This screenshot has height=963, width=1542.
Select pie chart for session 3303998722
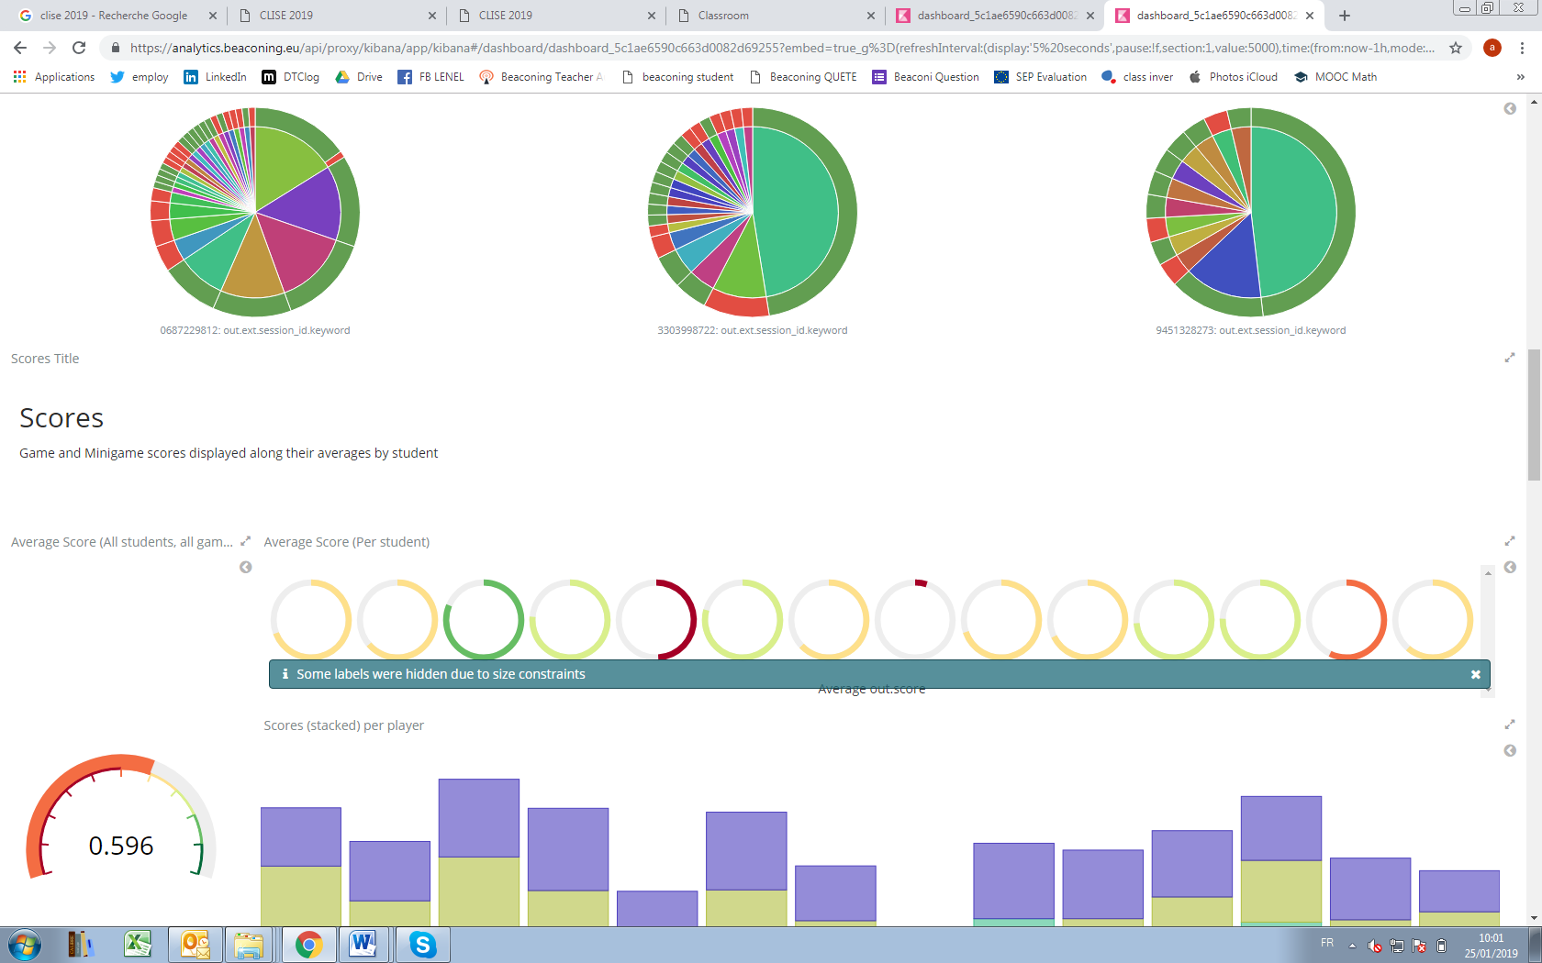click(753, 212)
